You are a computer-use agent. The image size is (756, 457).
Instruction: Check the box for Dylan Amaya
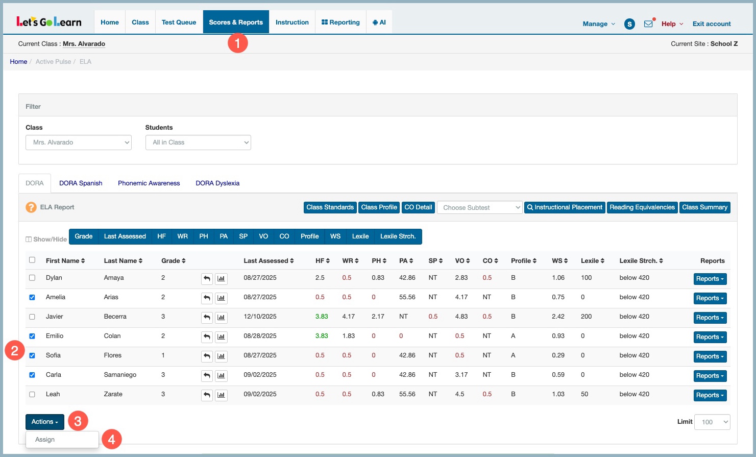[x=32, y=278]
